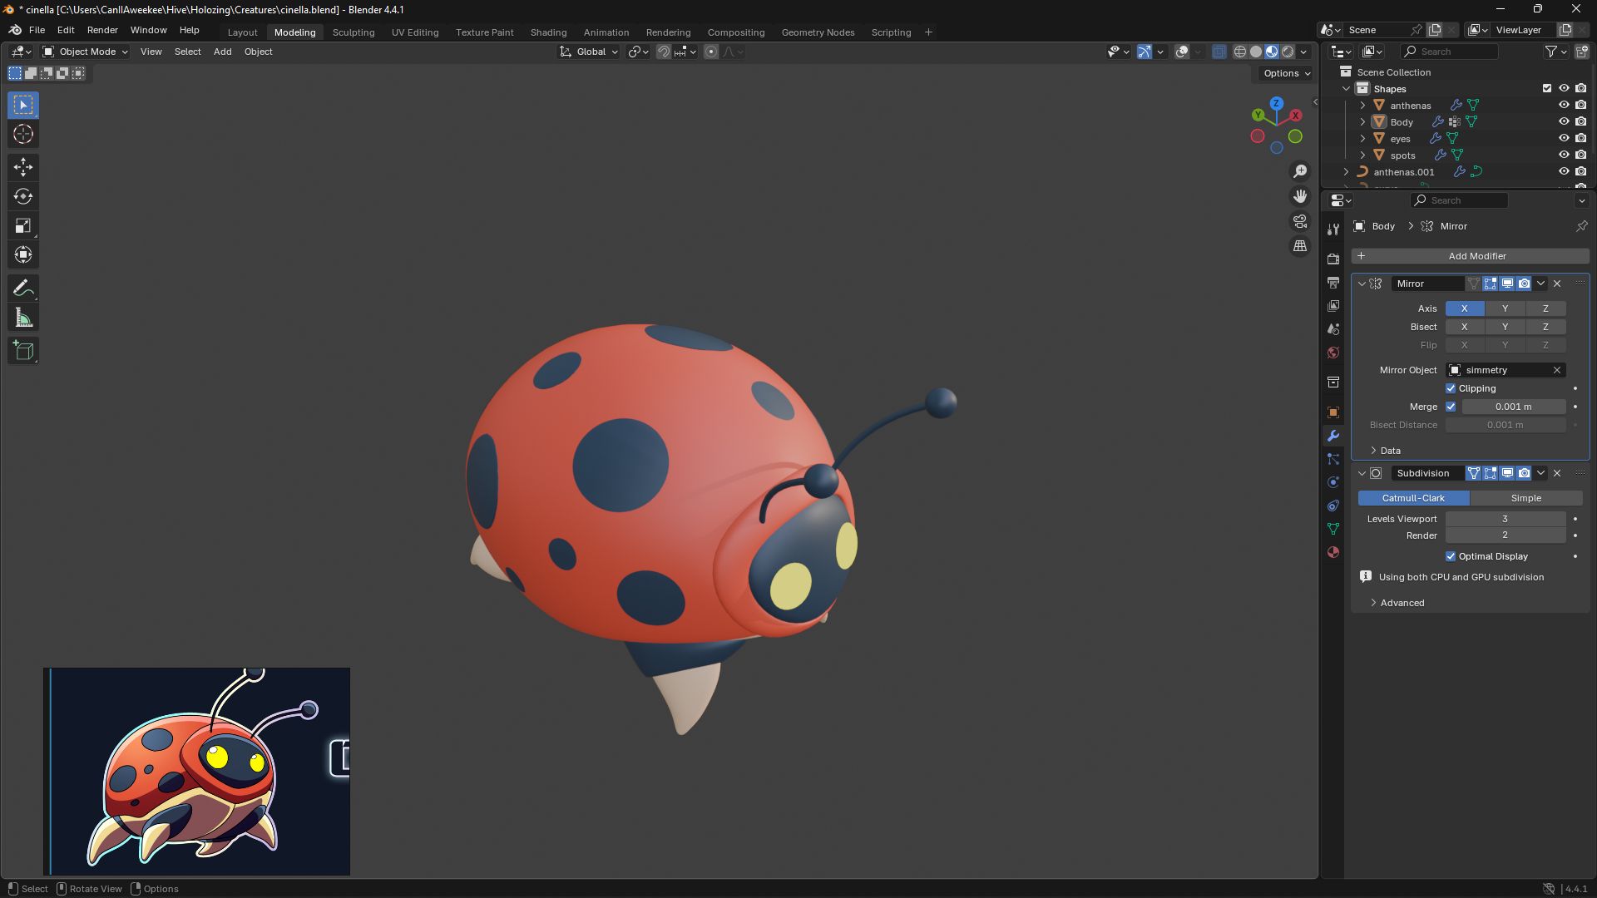Open the Modifiers properties tab wrench
1597x898 pixels.
1333,436
